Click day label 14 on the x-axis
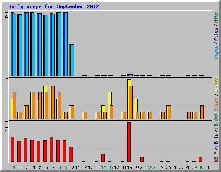Image resolution: width=221 pixels, height=172 pixels. (97, 167)
